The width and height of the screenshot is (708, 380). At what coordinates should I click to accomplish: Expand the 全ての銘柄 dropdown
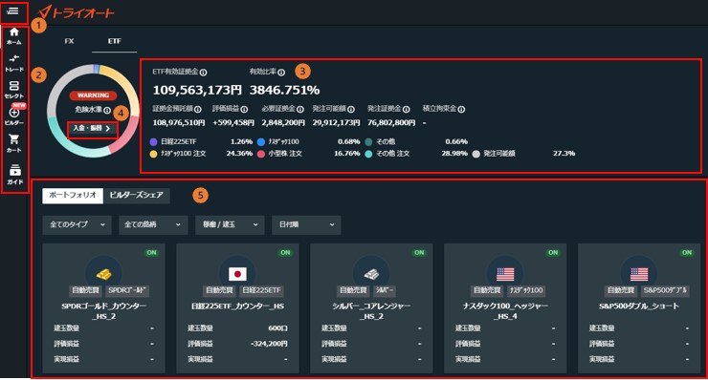coord(153,224)
